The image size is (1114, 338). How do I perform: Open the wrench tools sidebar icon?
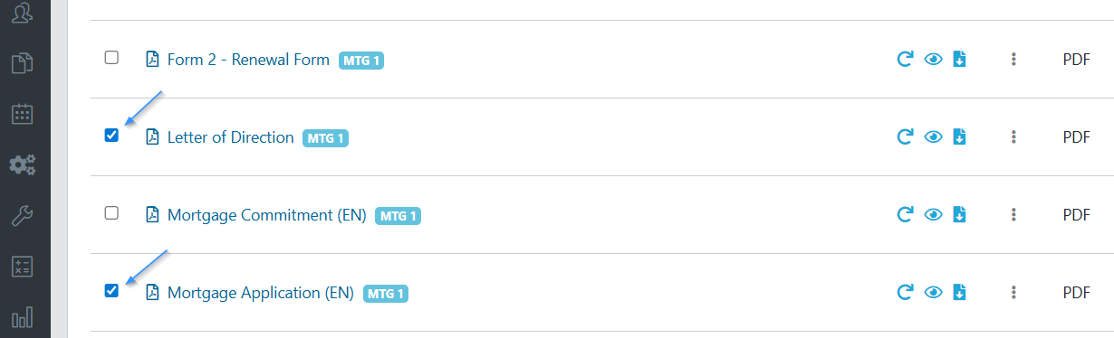[22, 215]
